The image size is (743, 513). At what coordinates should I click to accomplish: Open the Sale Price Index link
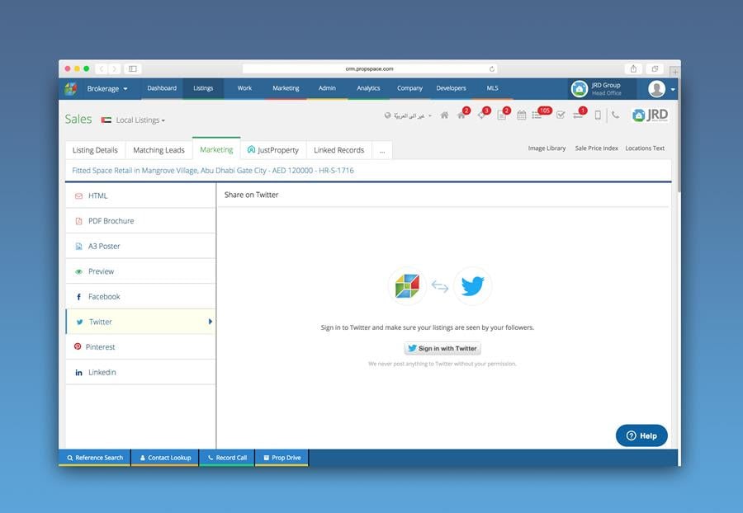(597, 148)
